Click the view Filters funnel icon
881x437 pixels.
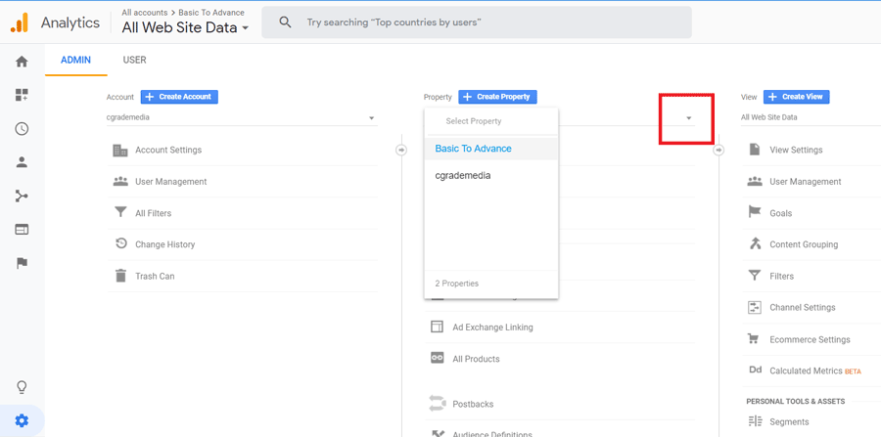tap(755, 276)
